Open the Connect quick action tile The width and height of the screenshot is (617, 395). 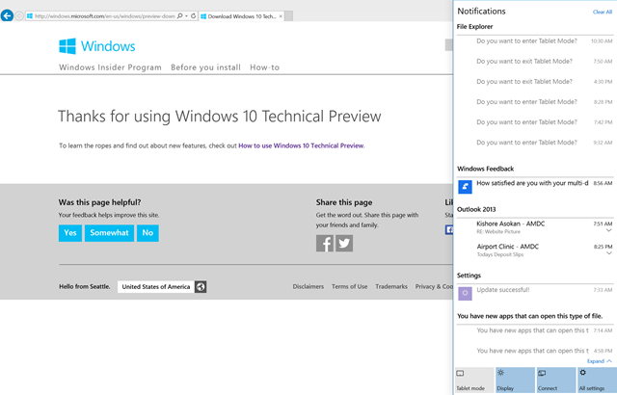555,380
